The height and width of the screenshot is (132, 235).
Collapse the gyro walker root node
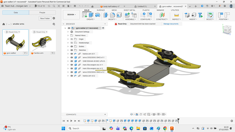point(65,28)
